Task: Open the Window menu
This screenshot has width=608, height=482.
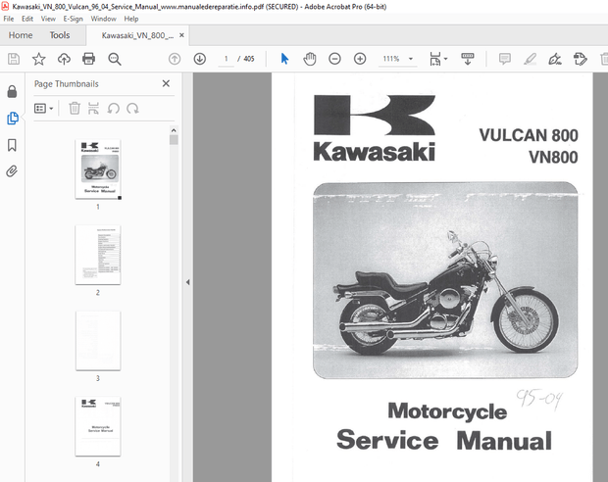Action: (x=103, y=19)
